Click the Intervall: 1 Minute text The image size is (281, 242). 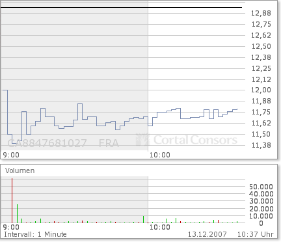[35, 234]
